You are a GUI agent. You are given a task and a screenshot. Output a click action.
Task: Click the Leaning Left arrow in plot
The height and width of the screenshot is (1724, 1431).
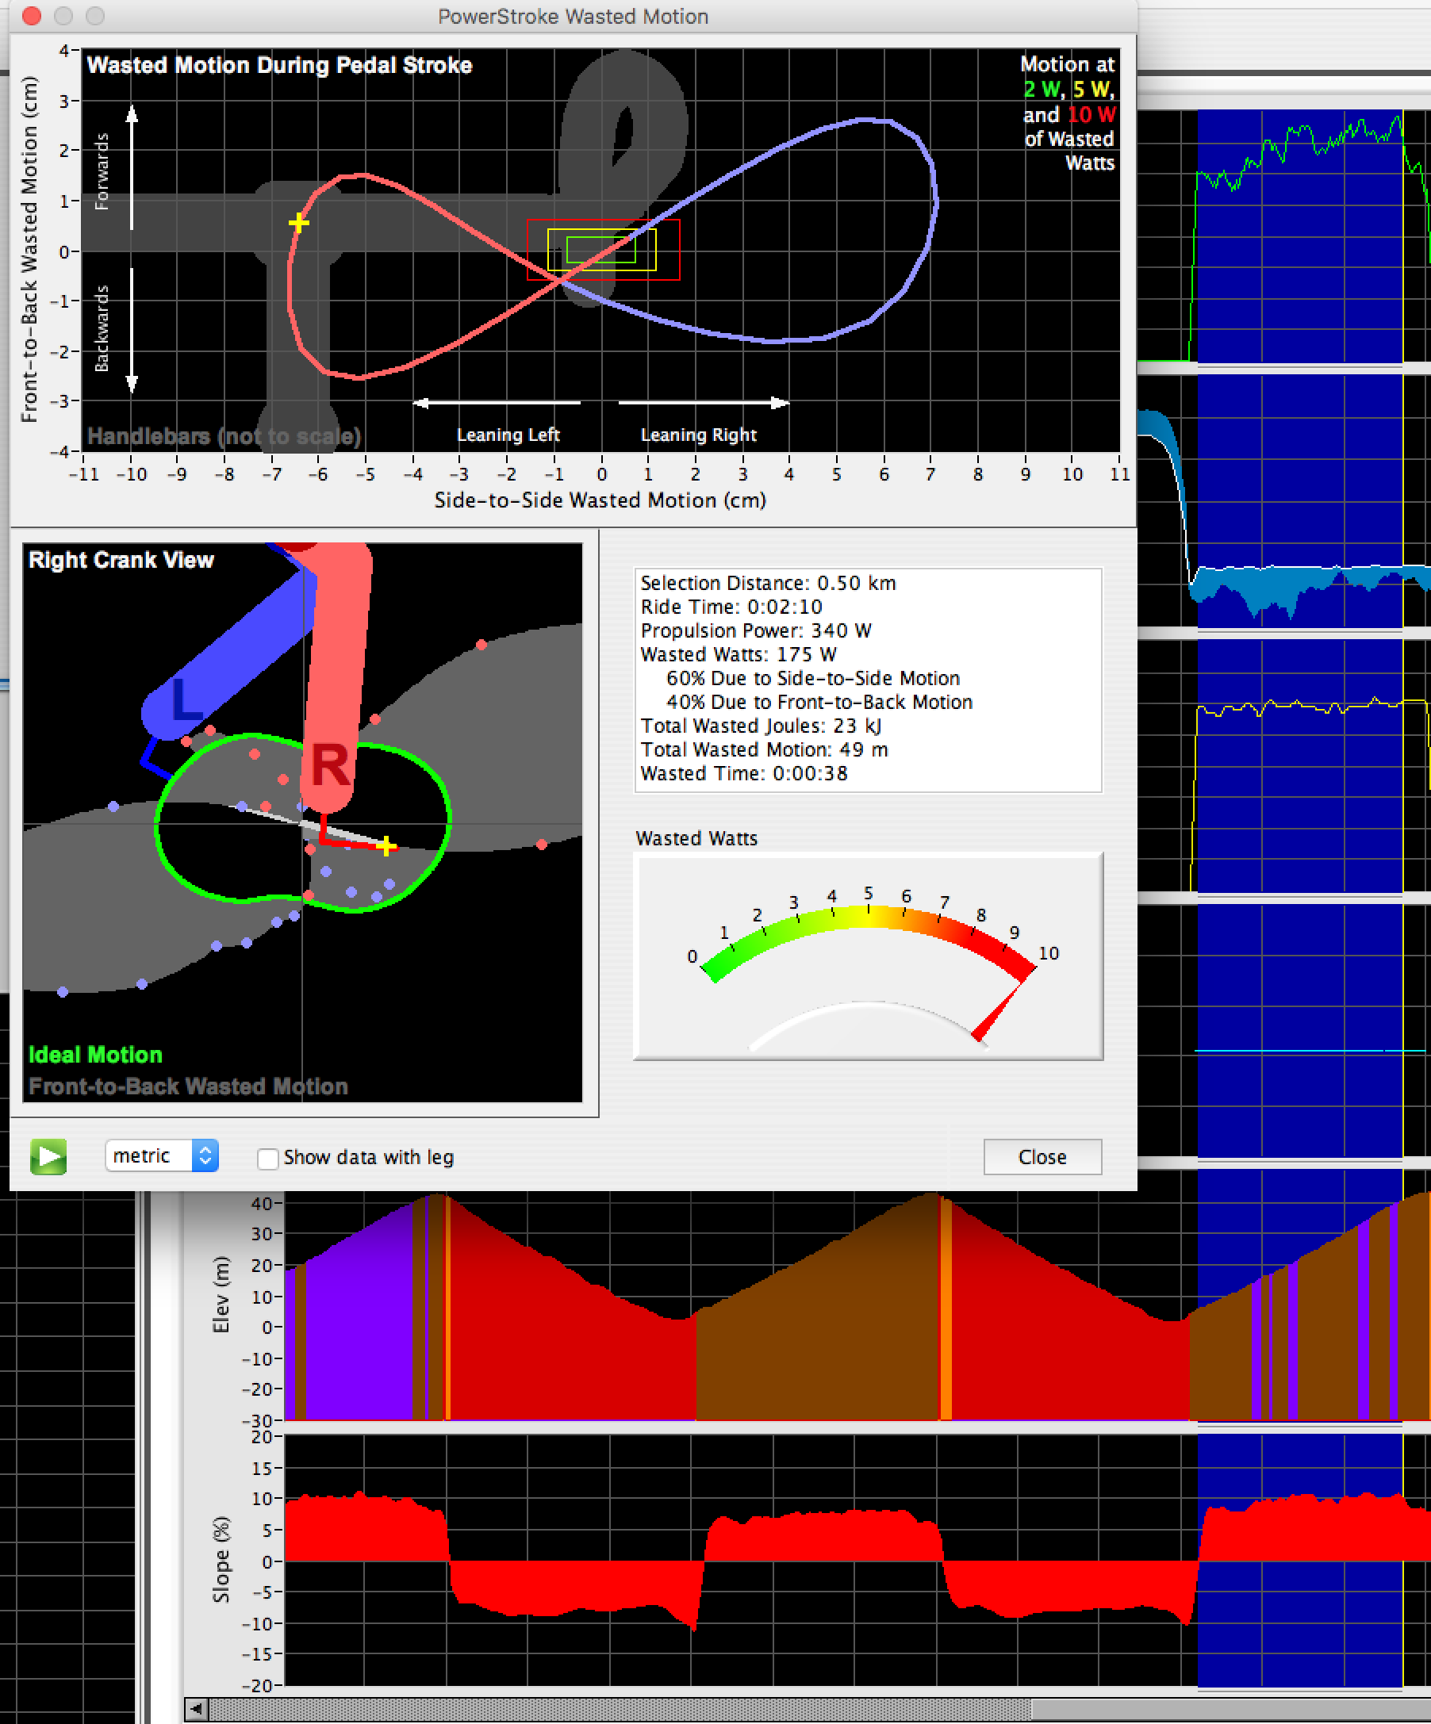[x=498, y=402]
